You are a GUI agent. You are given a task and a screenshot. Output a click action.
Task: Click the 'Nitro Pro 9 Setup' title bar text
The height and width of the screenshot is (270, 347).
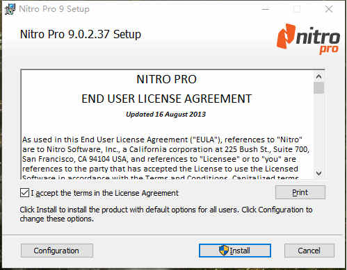pyautogui.click(x=54, y=9)
